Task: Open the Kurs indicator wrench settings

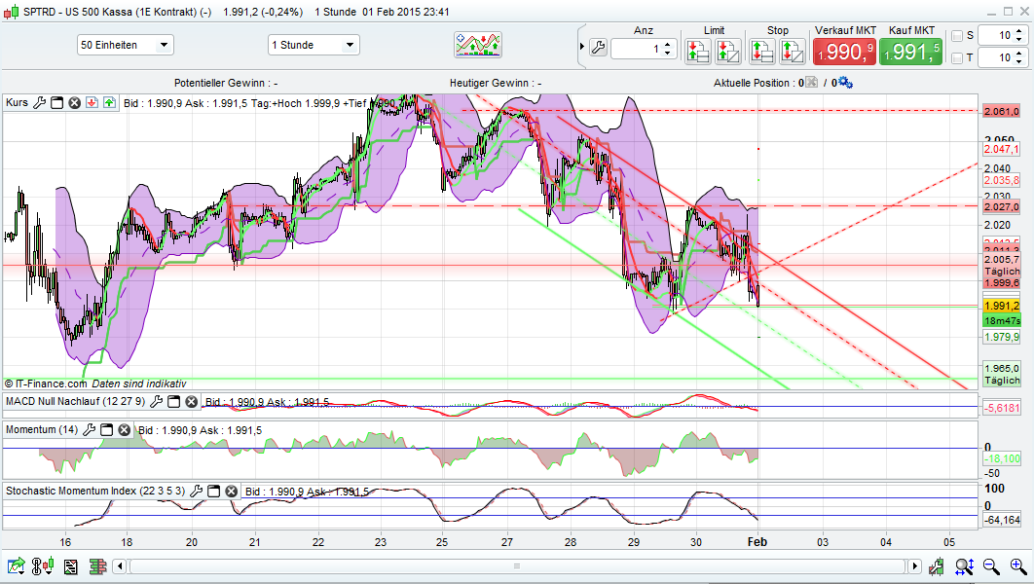Action: pos(38,102)
